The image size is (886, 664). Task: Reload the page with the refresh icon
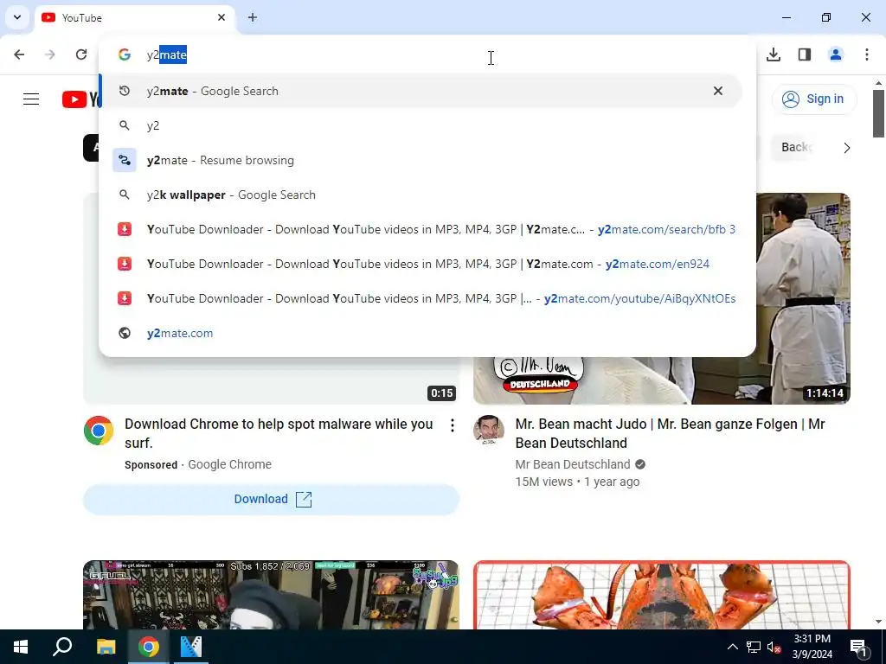pos(81,54)
